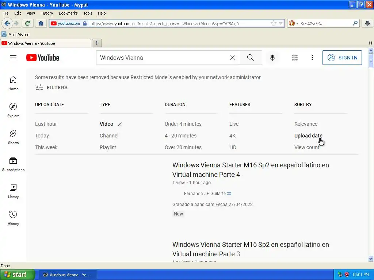Click the magnifier in the DuckDuckGo search box
374x280 pixels.
click(x=355, y=23)
